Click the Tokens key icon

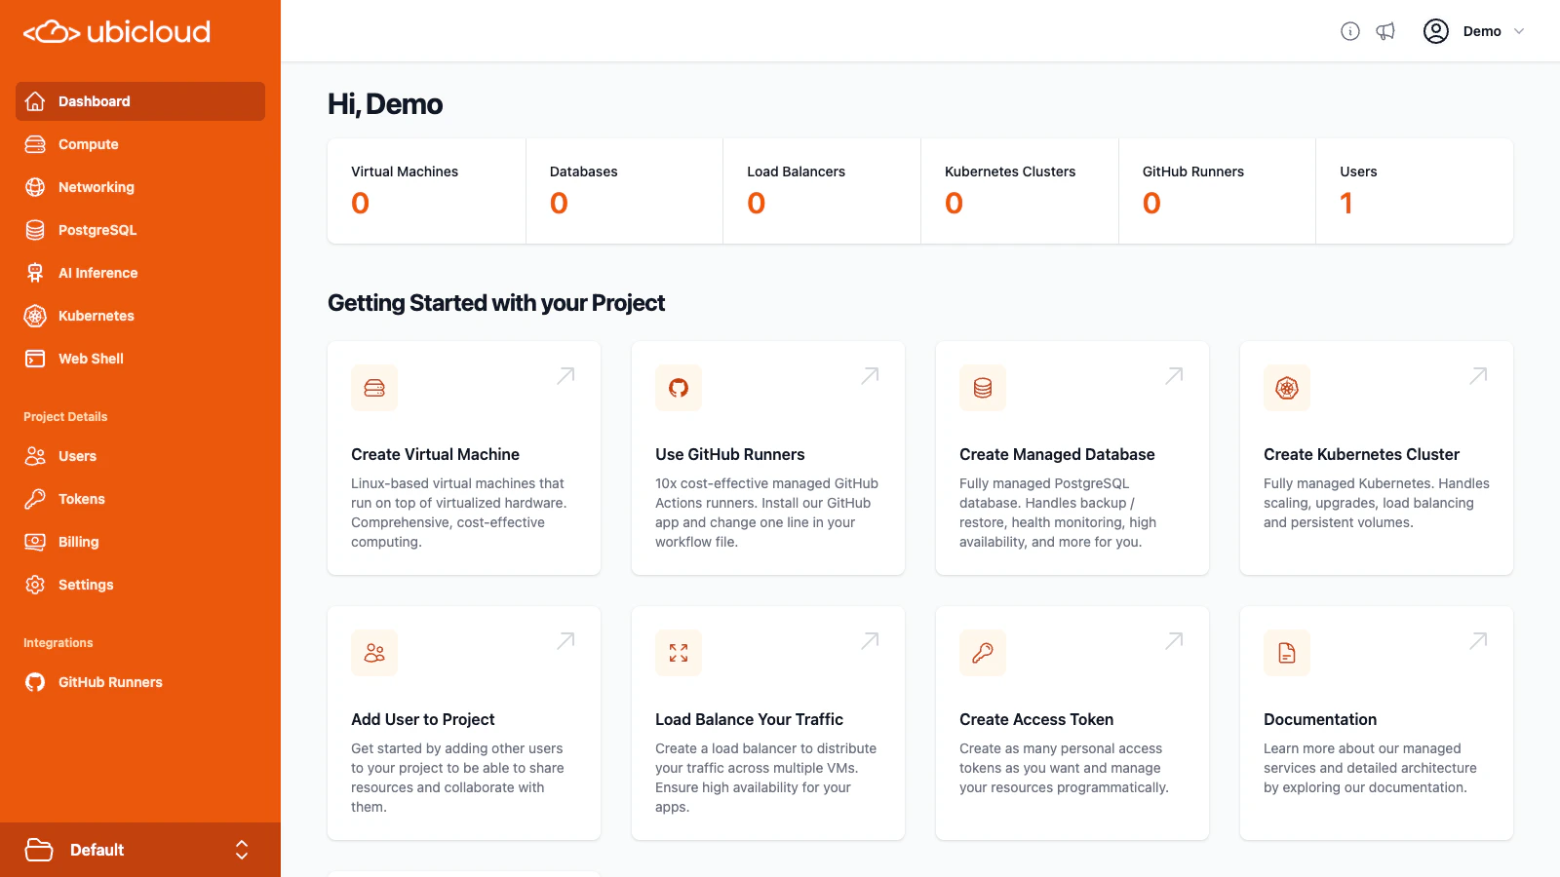point(35,499)
